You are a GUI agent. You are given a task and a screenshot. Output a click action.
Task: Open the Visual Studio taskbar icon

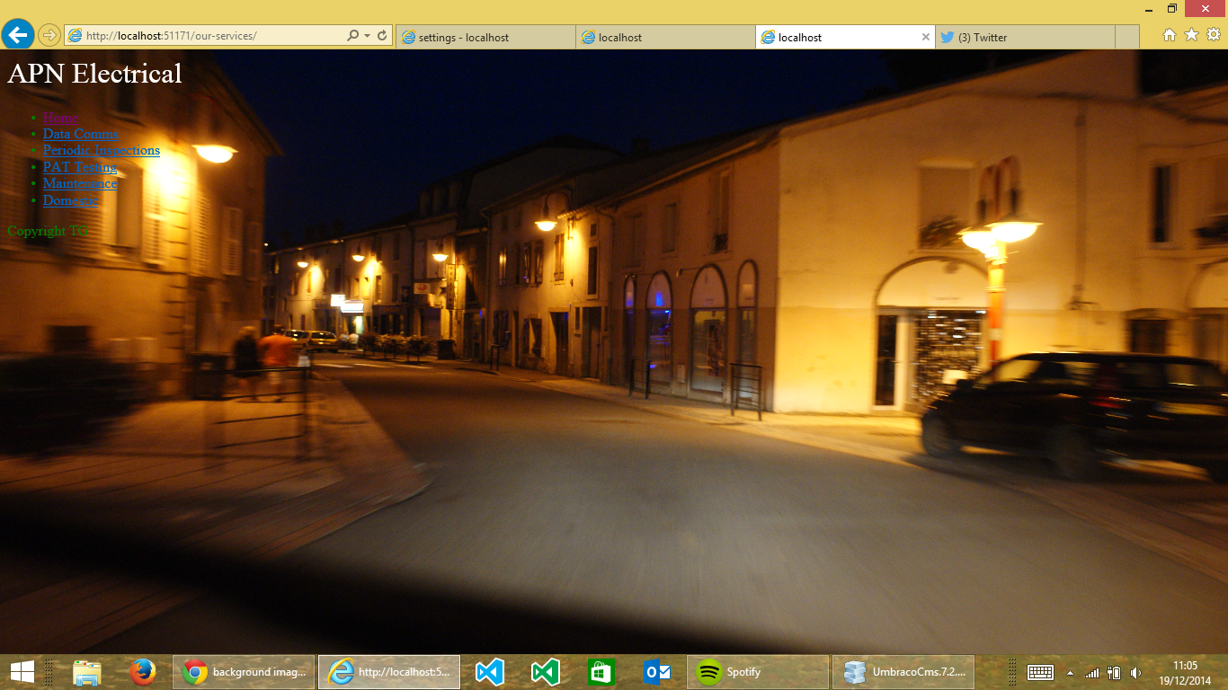pos(490,672)
